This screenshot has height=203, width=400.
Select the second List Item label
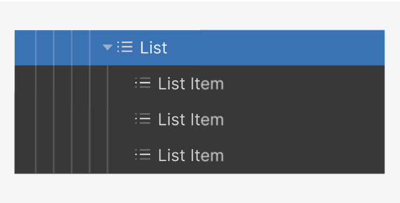tap(191, 119)
